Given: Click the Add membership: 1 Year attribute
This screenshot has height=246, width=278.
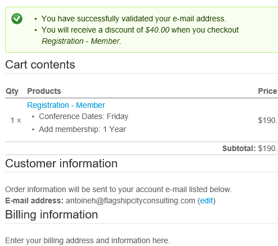Looking at the screenshot, I should tap(83, 129).
